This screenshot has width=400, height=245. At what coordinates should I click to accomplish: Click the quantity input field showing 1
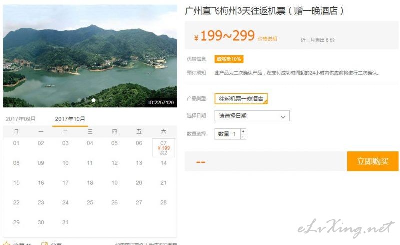click(228, 134)
